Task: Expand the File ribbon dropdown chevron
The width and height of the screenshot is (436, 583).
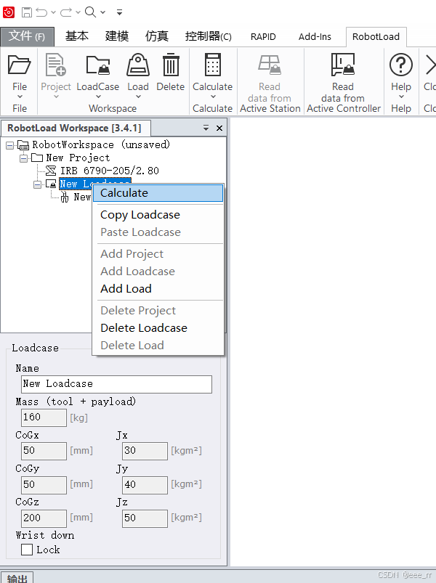Action: 20,97
